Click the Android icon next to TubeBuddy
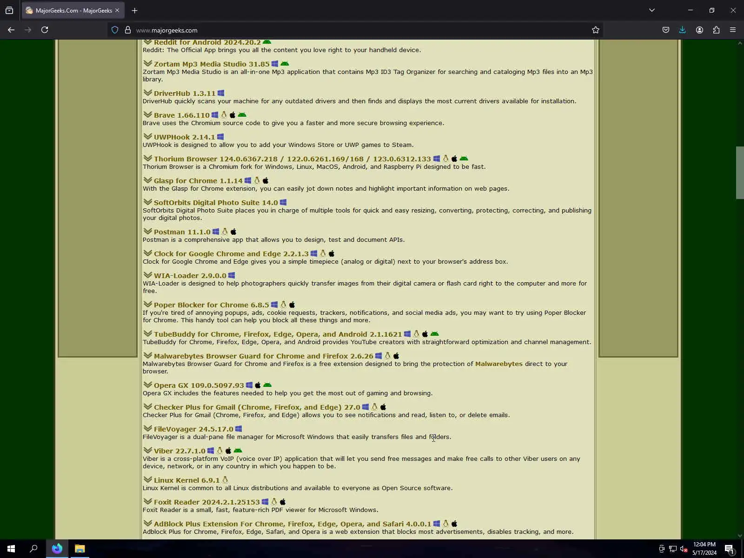 [x=434, y=334]
